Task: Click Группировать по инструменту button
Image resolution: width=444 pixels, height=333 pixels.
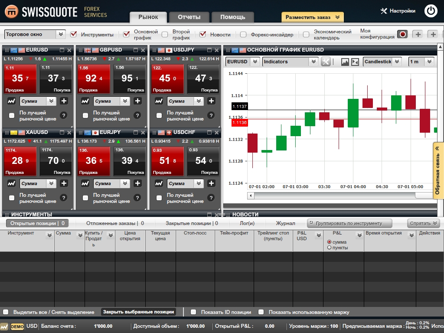Action: [x=349, y=223]
